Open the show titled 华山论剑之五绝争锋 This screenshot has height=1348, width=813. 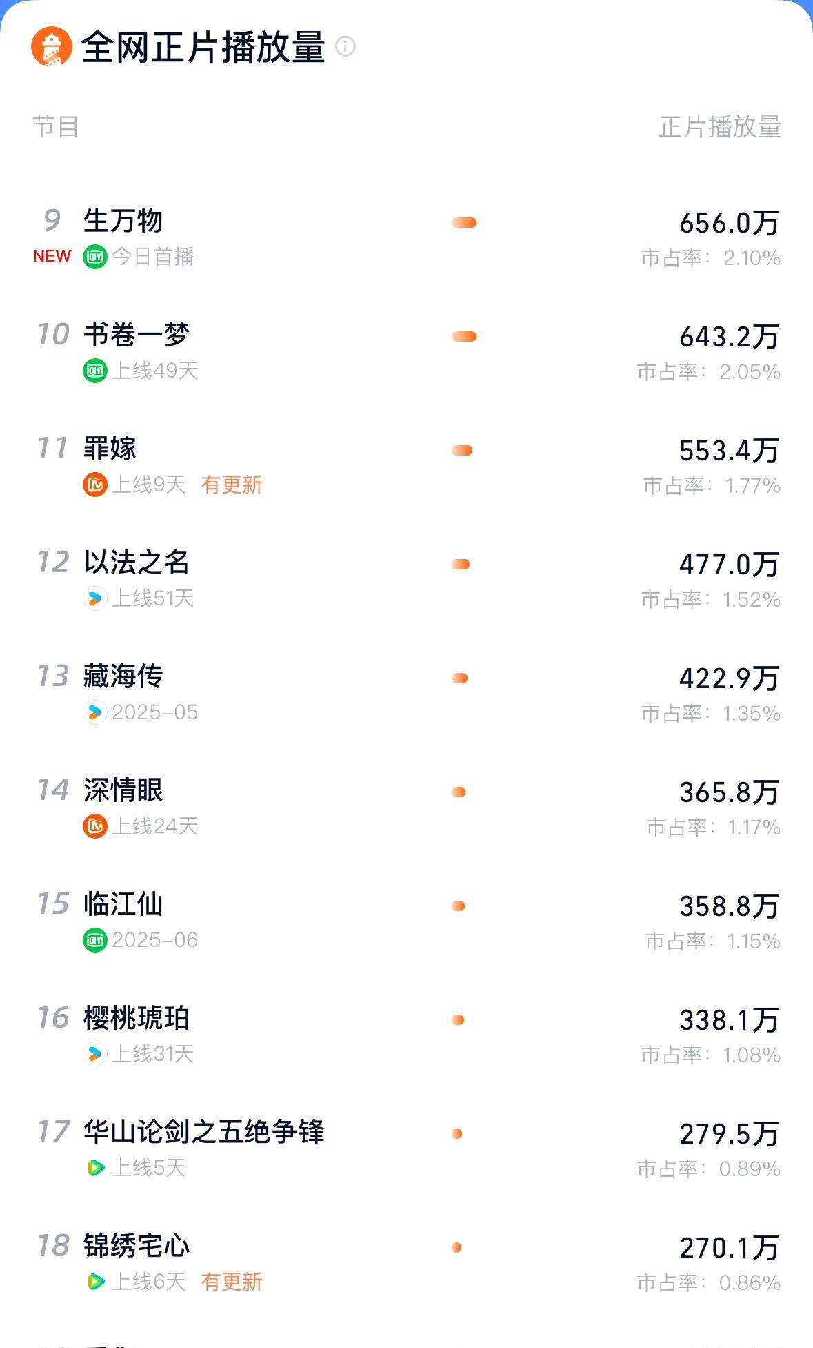pyautogui.click(x=203, y=1132)
